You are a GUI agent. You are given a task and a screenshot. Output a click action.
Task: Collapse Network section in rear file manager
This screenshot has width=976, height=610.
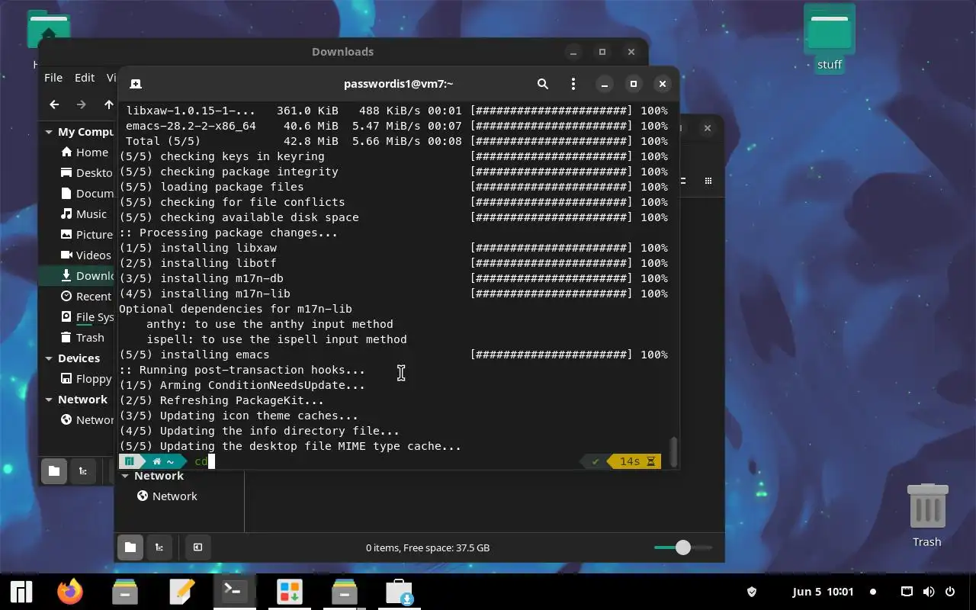point(125,476)
